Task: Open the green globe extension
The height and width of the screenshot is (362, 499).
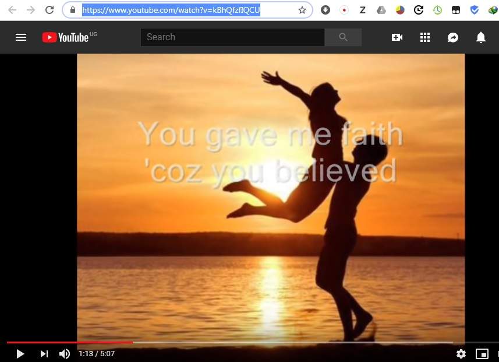Action: (x=493, y=10)
